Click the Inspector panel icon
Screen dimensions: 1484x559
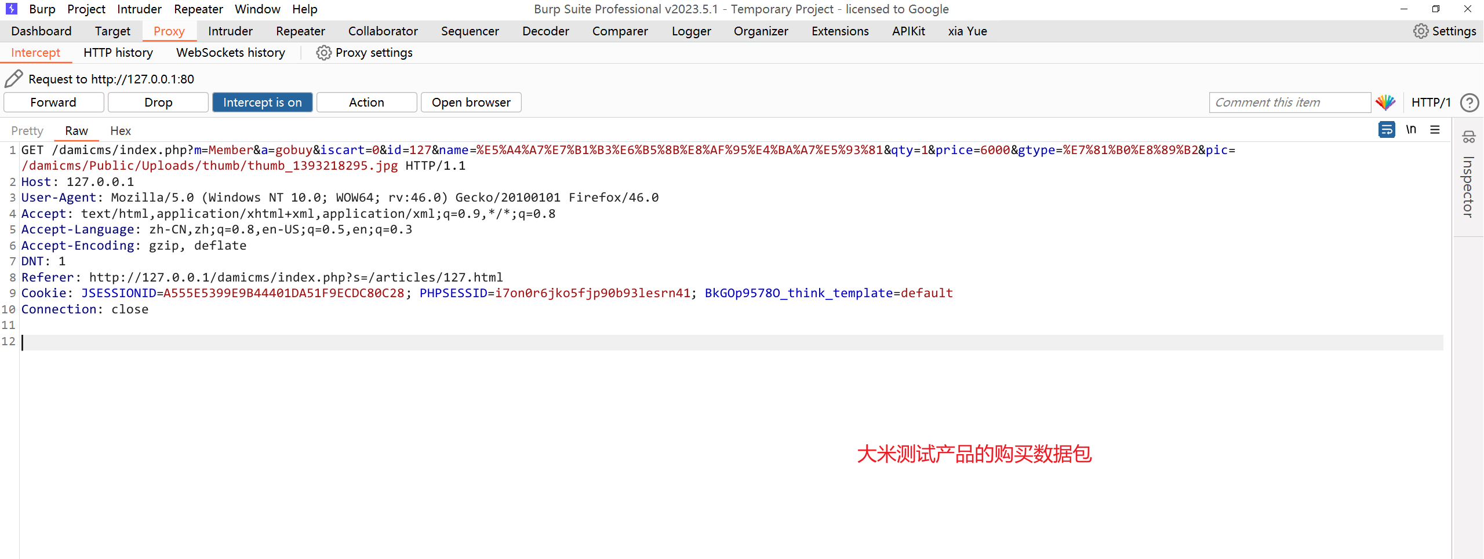(1468, 137)
